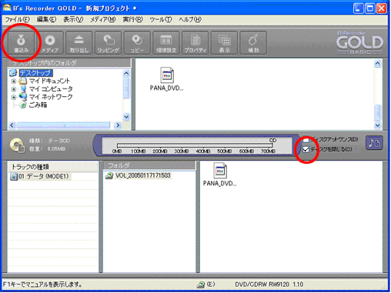Click the 書込み (Write) toolbar button
The image size is (391, 293).
21,43
